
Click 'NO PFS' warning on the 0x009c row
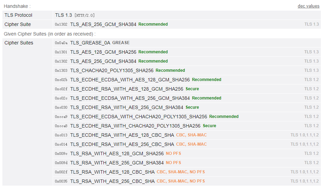click(174, 153)
